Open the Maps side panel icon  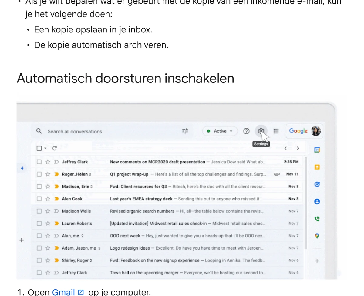pos(317,236)
